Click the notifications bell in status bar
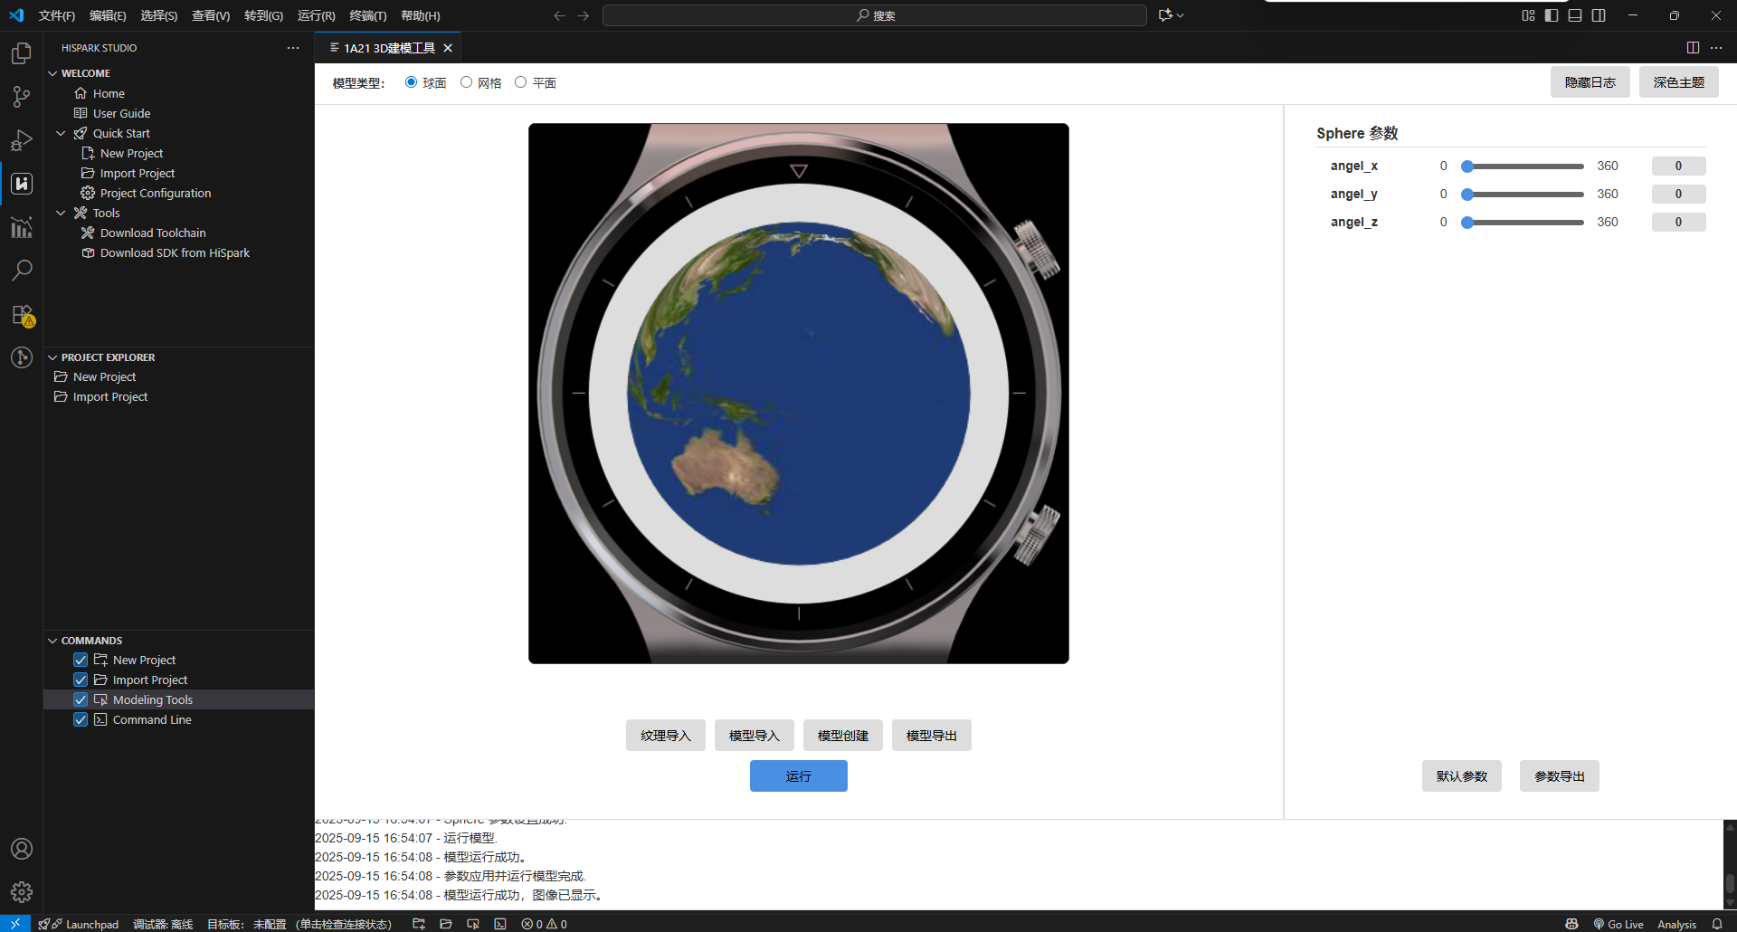 click(1717, 924)
